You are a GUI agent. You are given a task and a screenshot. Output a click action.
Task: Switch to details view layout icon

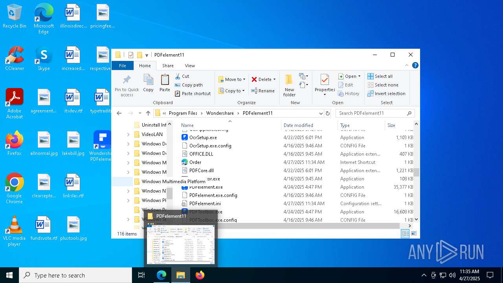pyautogui.click(x=405, y=234)
